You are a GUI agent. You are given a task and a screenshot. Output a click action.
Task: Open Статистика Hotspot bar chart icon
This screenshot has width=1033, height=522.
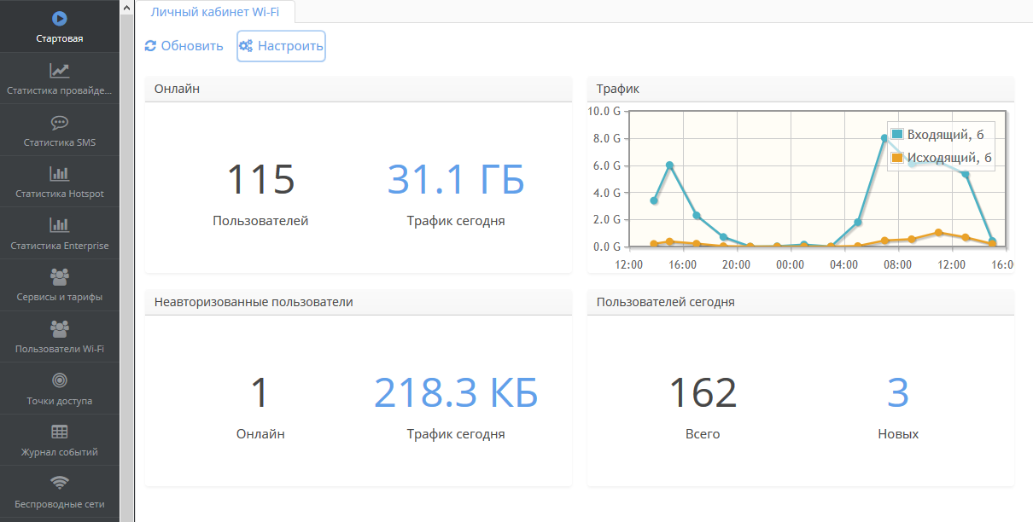pyautogui.click(x=60, y=174)
